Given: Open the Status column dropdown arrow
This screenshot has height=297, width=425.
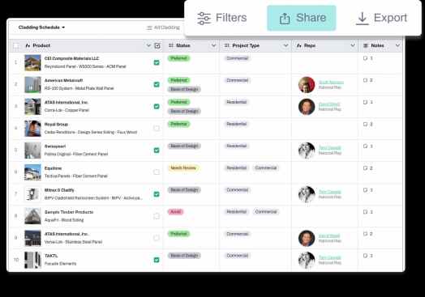Looking at the screenshot, I should tap(213, 45).
